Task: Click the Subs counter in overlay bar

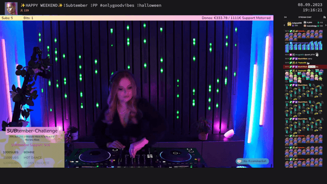Action: point(7,18)
